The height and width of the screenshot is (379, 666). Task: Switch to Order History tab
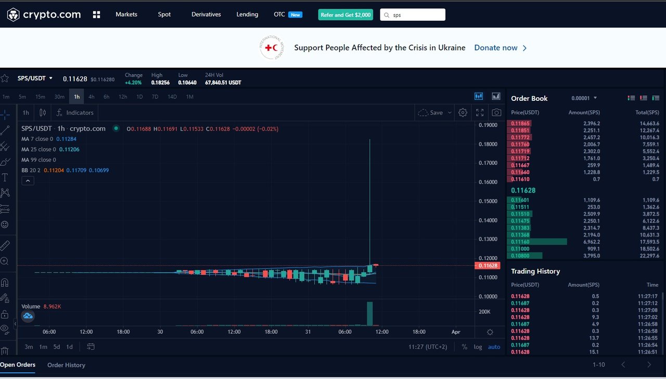(66, 365)
